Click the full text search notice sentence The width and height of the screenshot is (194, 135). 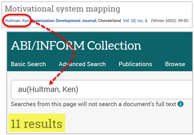93,104
